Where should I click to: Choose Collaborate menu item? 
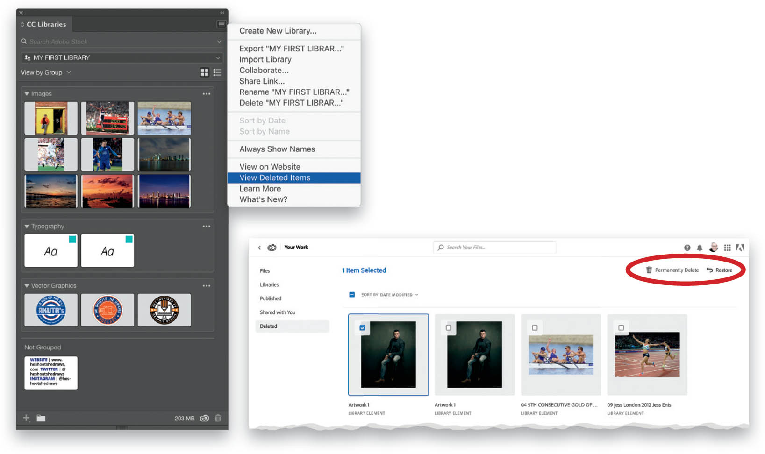(294, 70)
